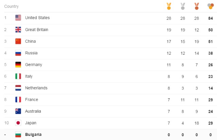Click the silver medal column icon
This screenshot has width=217, height=140.
point(183,6)
